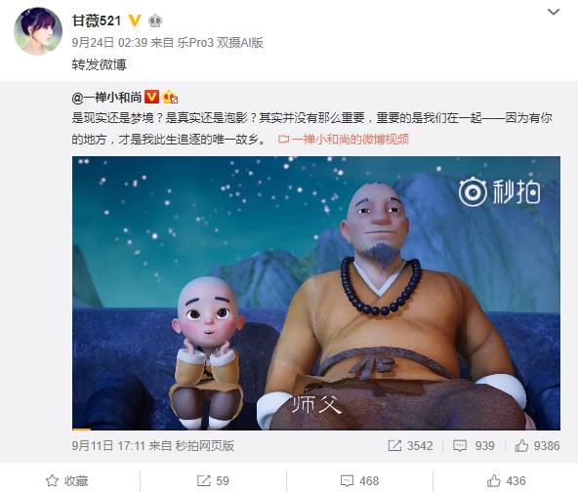Click the orange V badge of 一禅小和尚

click(151, 97)
